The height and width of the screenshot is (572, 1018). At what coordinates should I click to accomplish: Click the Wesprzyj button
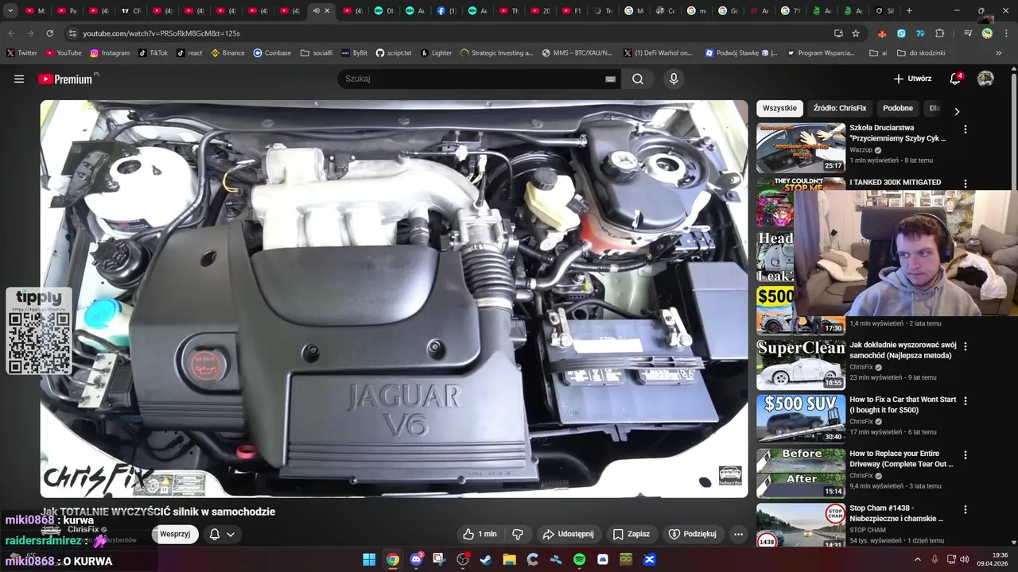coord(175,534)
